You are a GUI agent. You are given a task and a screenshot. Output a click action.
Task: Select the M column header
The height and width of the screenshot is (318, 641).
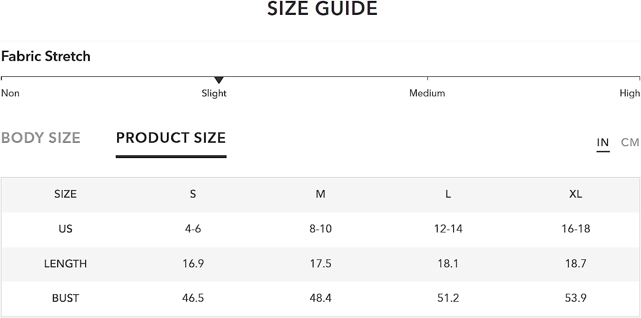pos(320,194)
